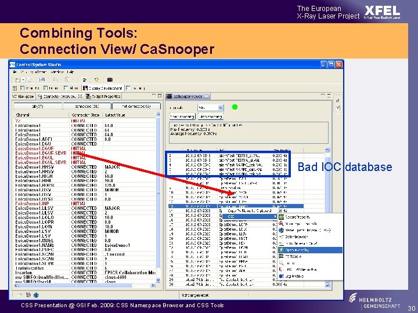Select channel row EpicsDemo1.INP

tap(85, 203)
